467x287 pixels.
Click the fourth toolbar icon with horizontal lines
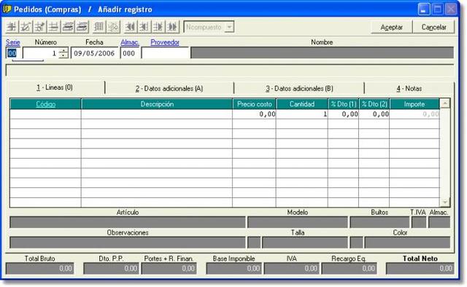pos(54,27)
